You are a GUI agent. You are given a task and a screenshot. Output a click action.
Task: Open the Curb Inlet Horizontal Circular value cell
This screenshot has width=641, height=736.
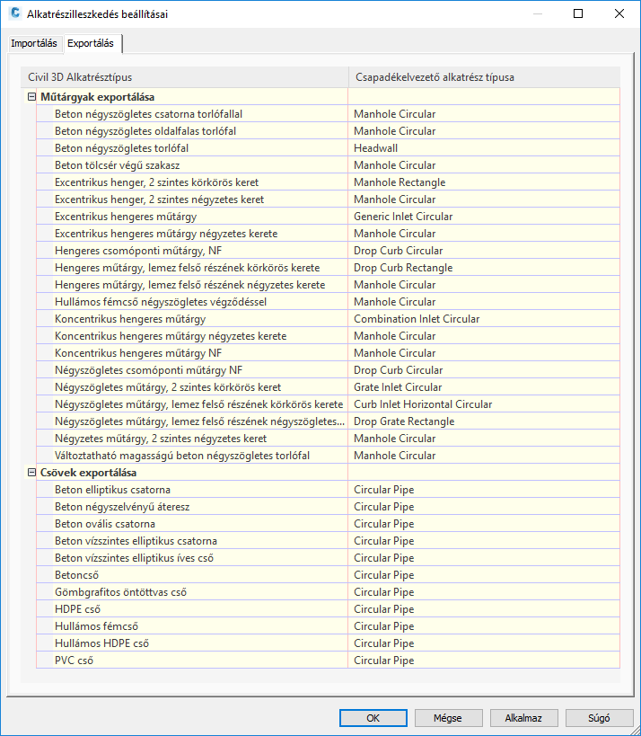(484, 404)
